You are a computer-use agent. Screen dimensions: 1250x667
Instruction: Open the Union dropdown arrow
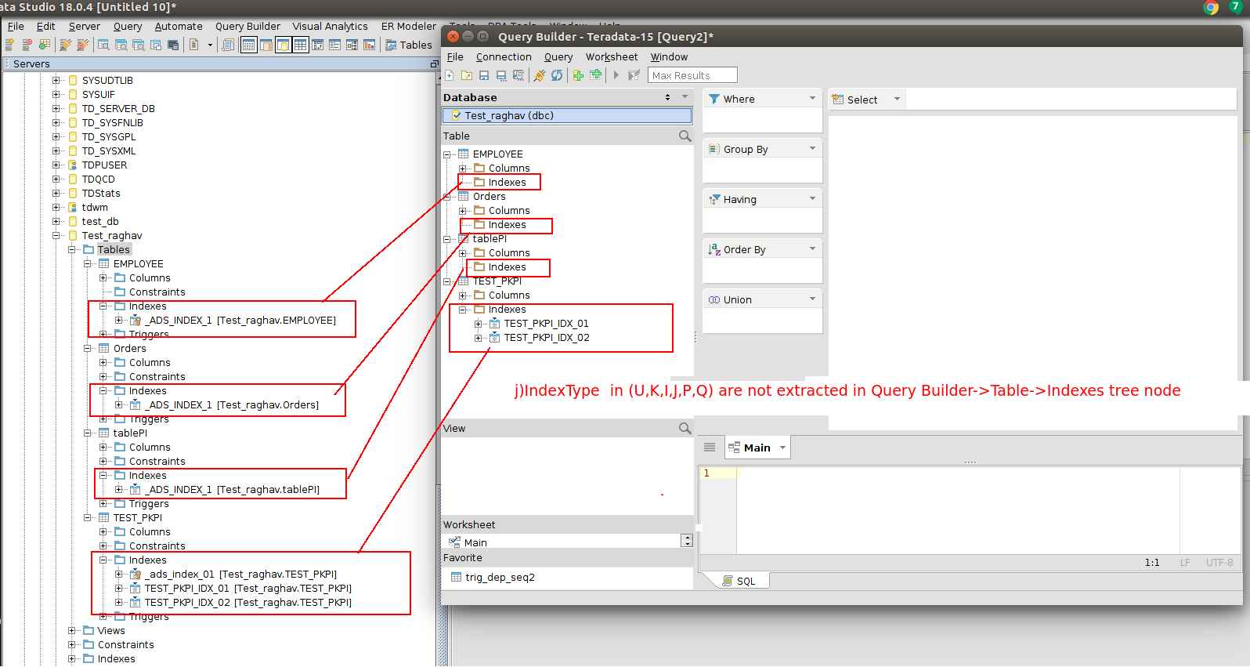(x=812, y=299)
